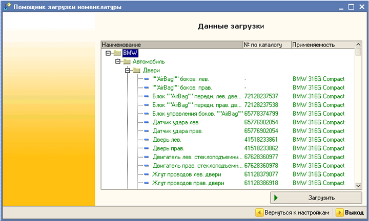Collapse the Автомобиль tree node
Screen dimensions: 369x221
click(x=118, y=61)
